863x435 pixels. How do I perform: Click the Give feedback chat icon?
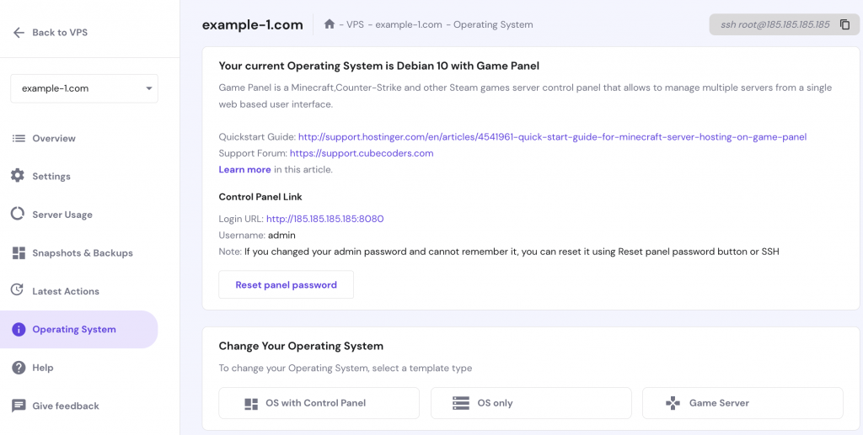pos(18,406)
